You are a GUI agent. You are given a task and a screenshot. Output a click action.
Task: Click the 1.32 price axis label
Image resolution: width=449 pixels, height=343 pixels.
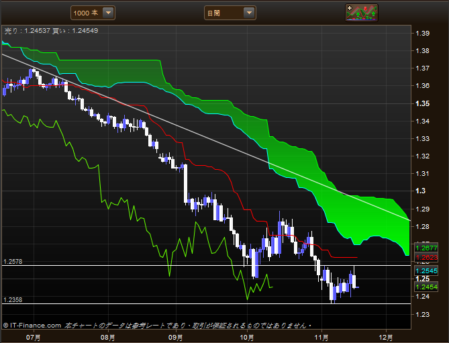(423, 156)
